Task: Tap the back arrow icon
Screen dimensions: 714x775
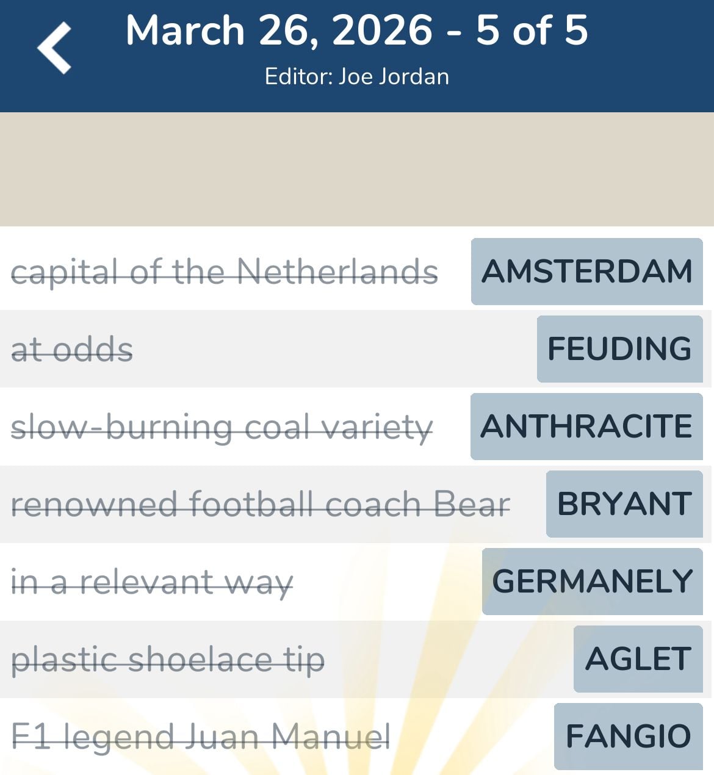Action: [54, 48]
